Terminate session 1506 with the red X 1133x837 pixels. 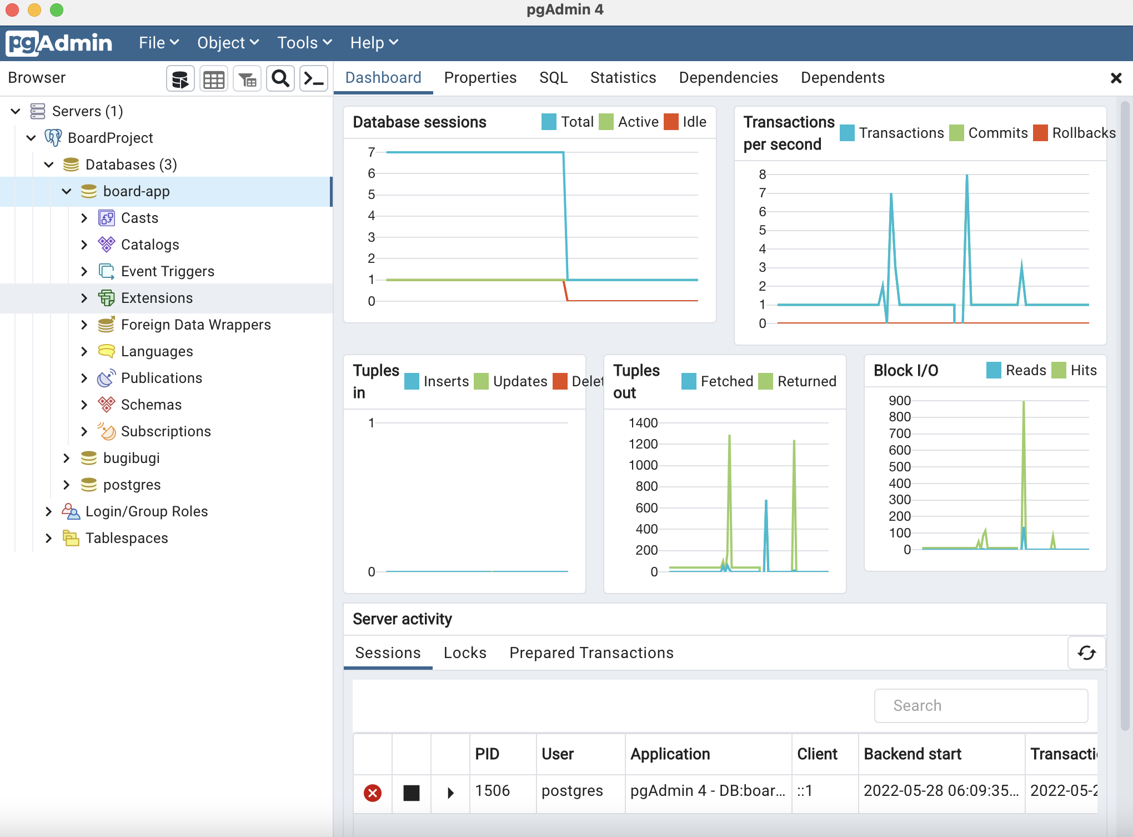373,793
